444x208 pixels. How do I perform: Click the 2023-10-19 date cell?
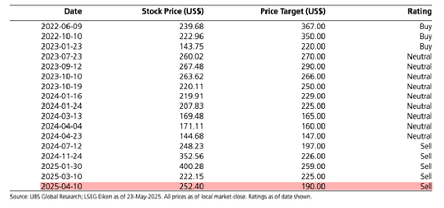61,86
